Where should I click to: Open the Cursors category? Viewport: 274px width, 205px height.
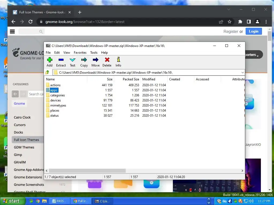20,125
